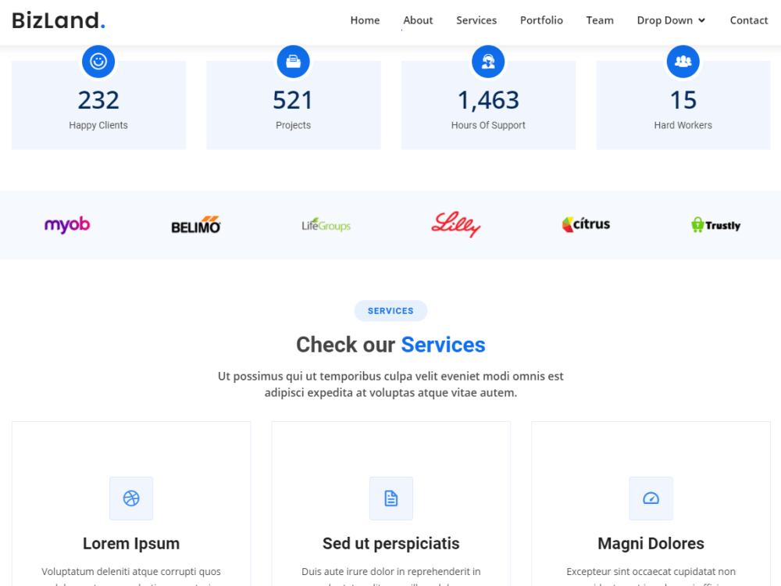
Task: Open the Lorem Ipsum service title
Action: [x=131, y=544]
